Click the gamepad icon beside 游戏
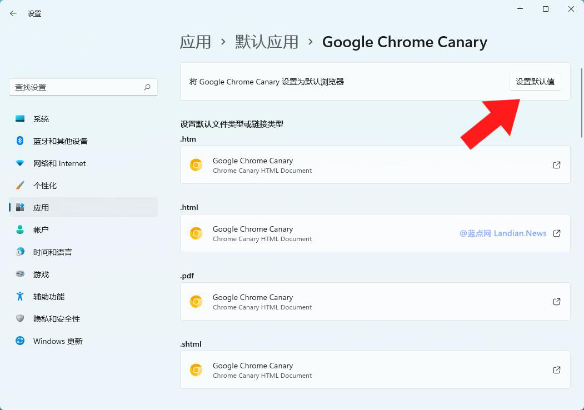The width and height of the screenshot is (584, 410). tap(20, 274)
